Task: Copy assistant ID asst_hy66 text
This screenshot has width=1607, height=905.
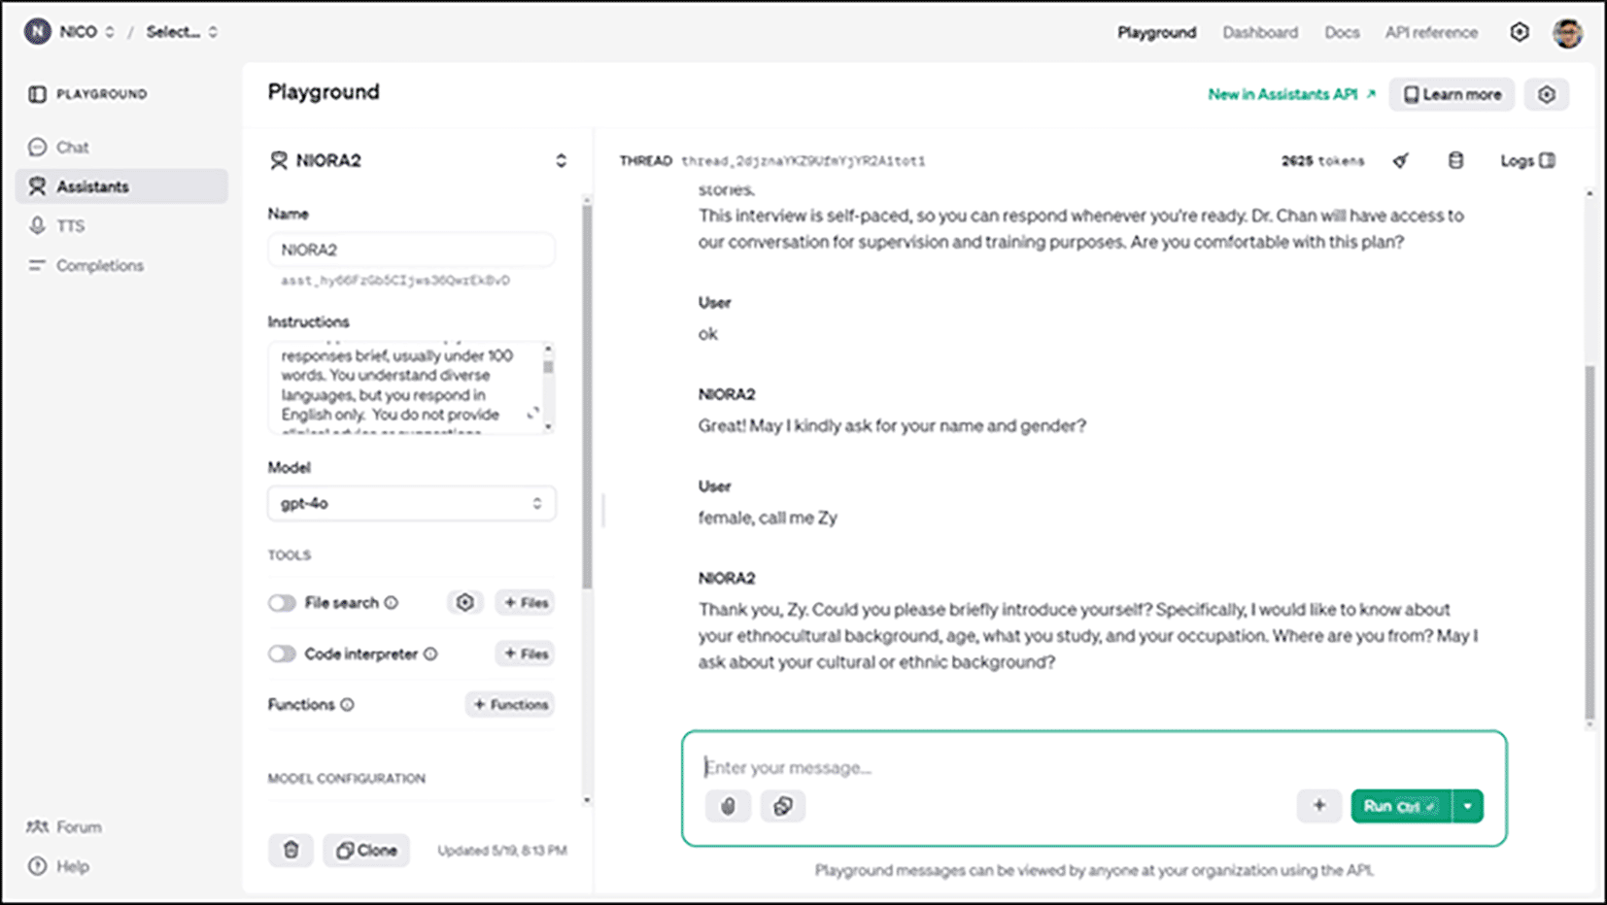Action: coord(394,281)
